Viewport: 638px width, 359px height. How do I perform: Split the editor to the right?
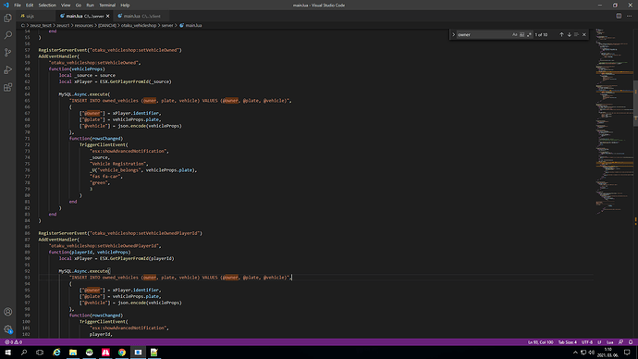[x=619, y=16]
